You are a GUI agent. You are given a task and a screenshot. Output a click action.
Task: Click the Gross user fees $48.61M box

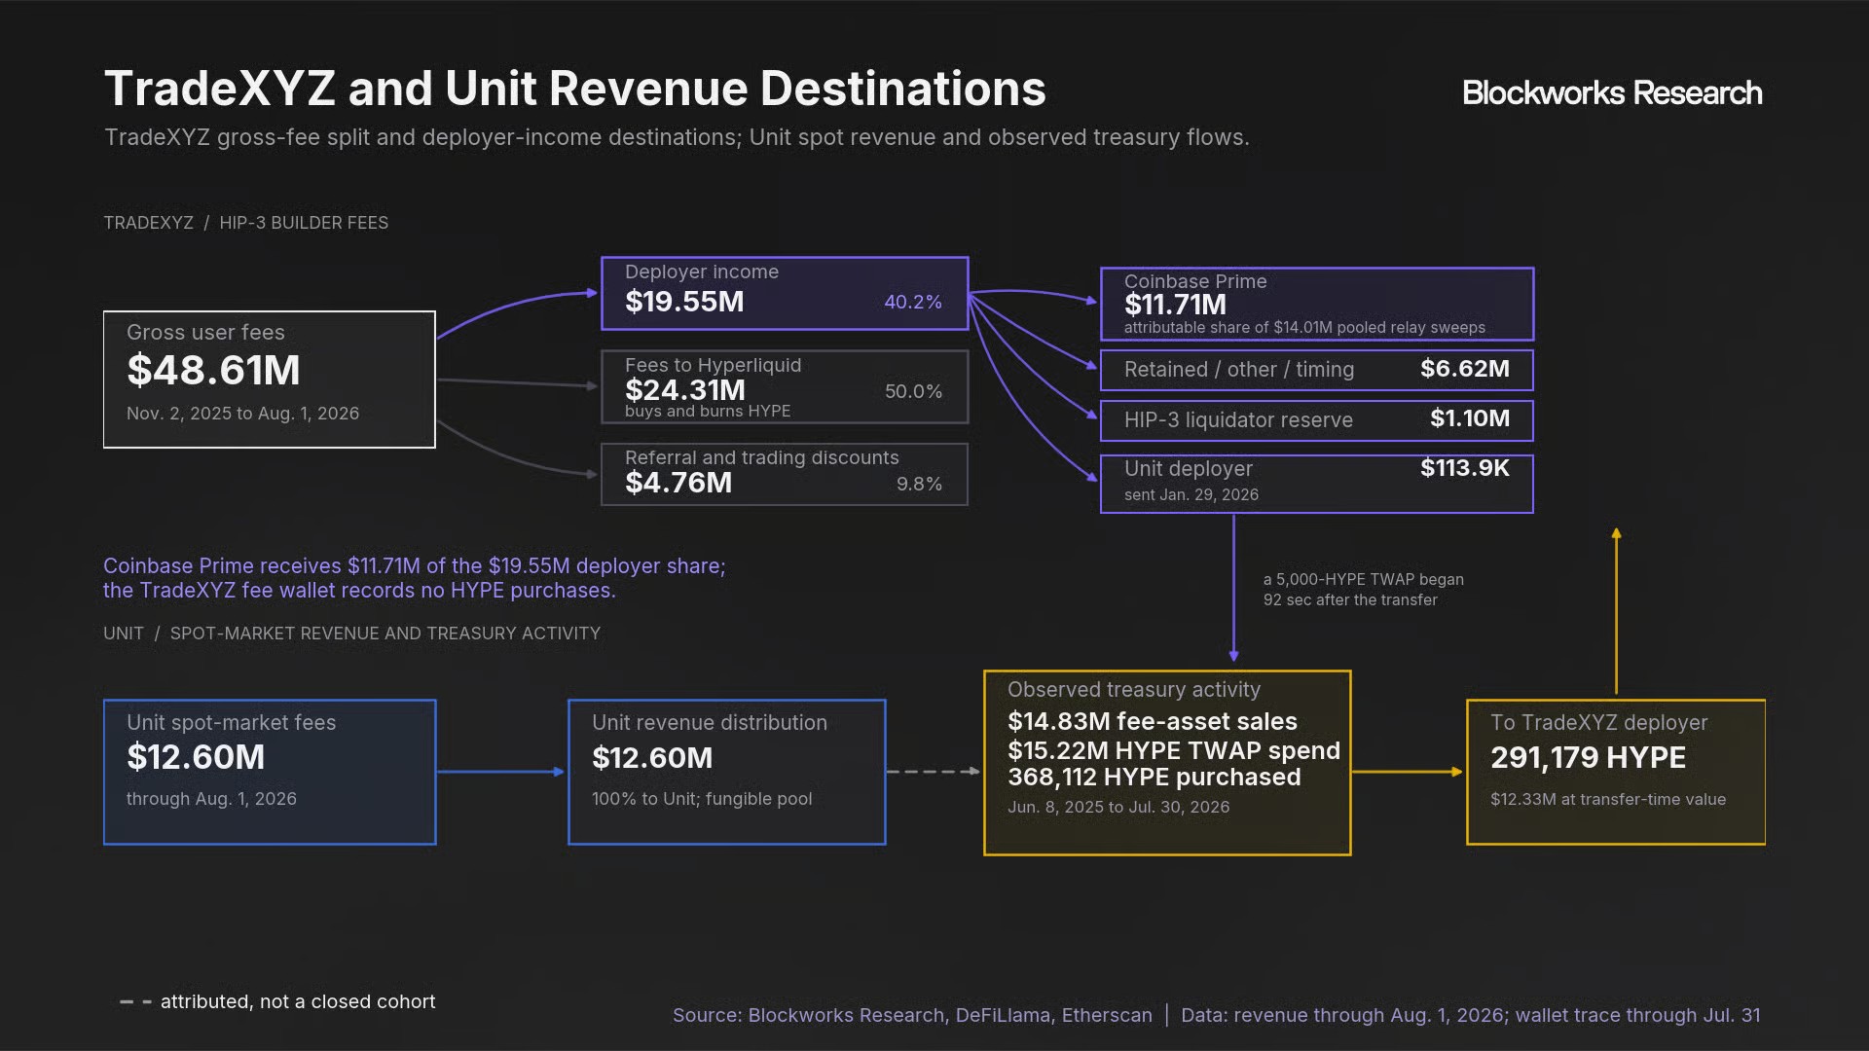[270, 380]
